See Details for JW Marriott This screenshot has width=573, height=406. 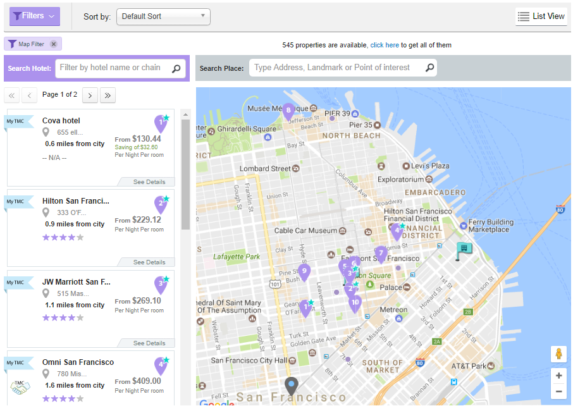coord(149,343)
